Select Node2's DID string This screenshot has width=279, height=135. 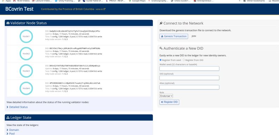coord(75,48)
